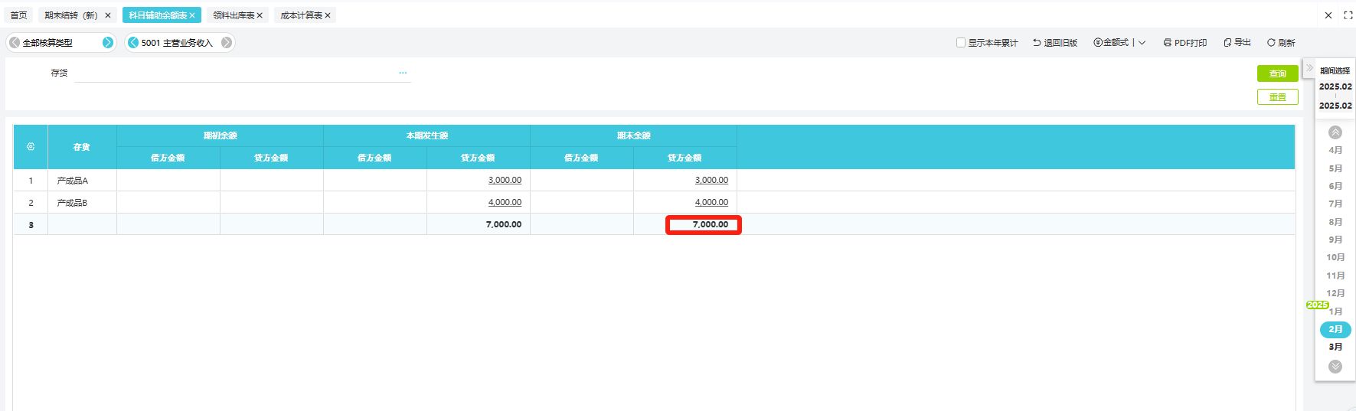This screenshot has width=1356, height=411.
Task: Click the 刷新 refresh button
Action: click(1281, 43)
